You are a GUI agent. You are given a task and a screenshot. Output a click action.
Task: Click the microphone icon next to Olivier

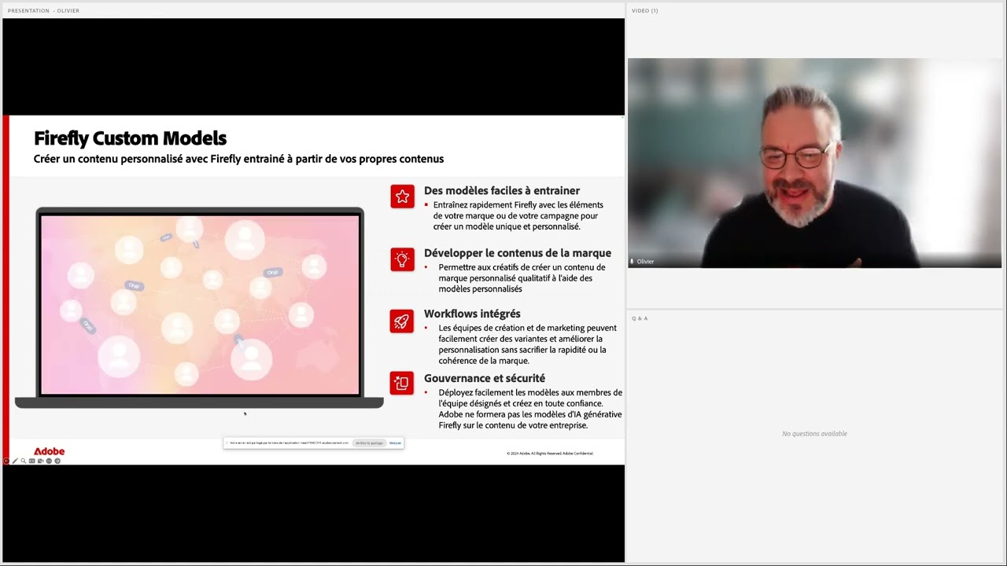coord(632,261)
